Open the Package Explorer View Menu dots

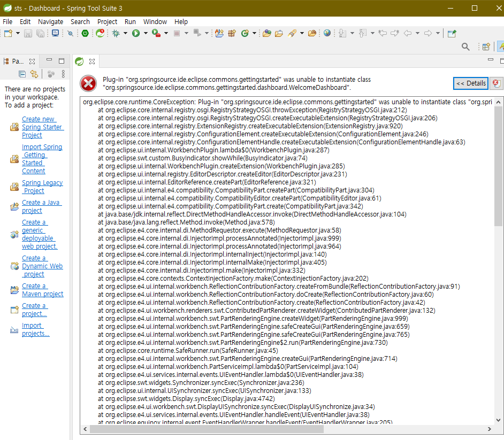point(63,74)
